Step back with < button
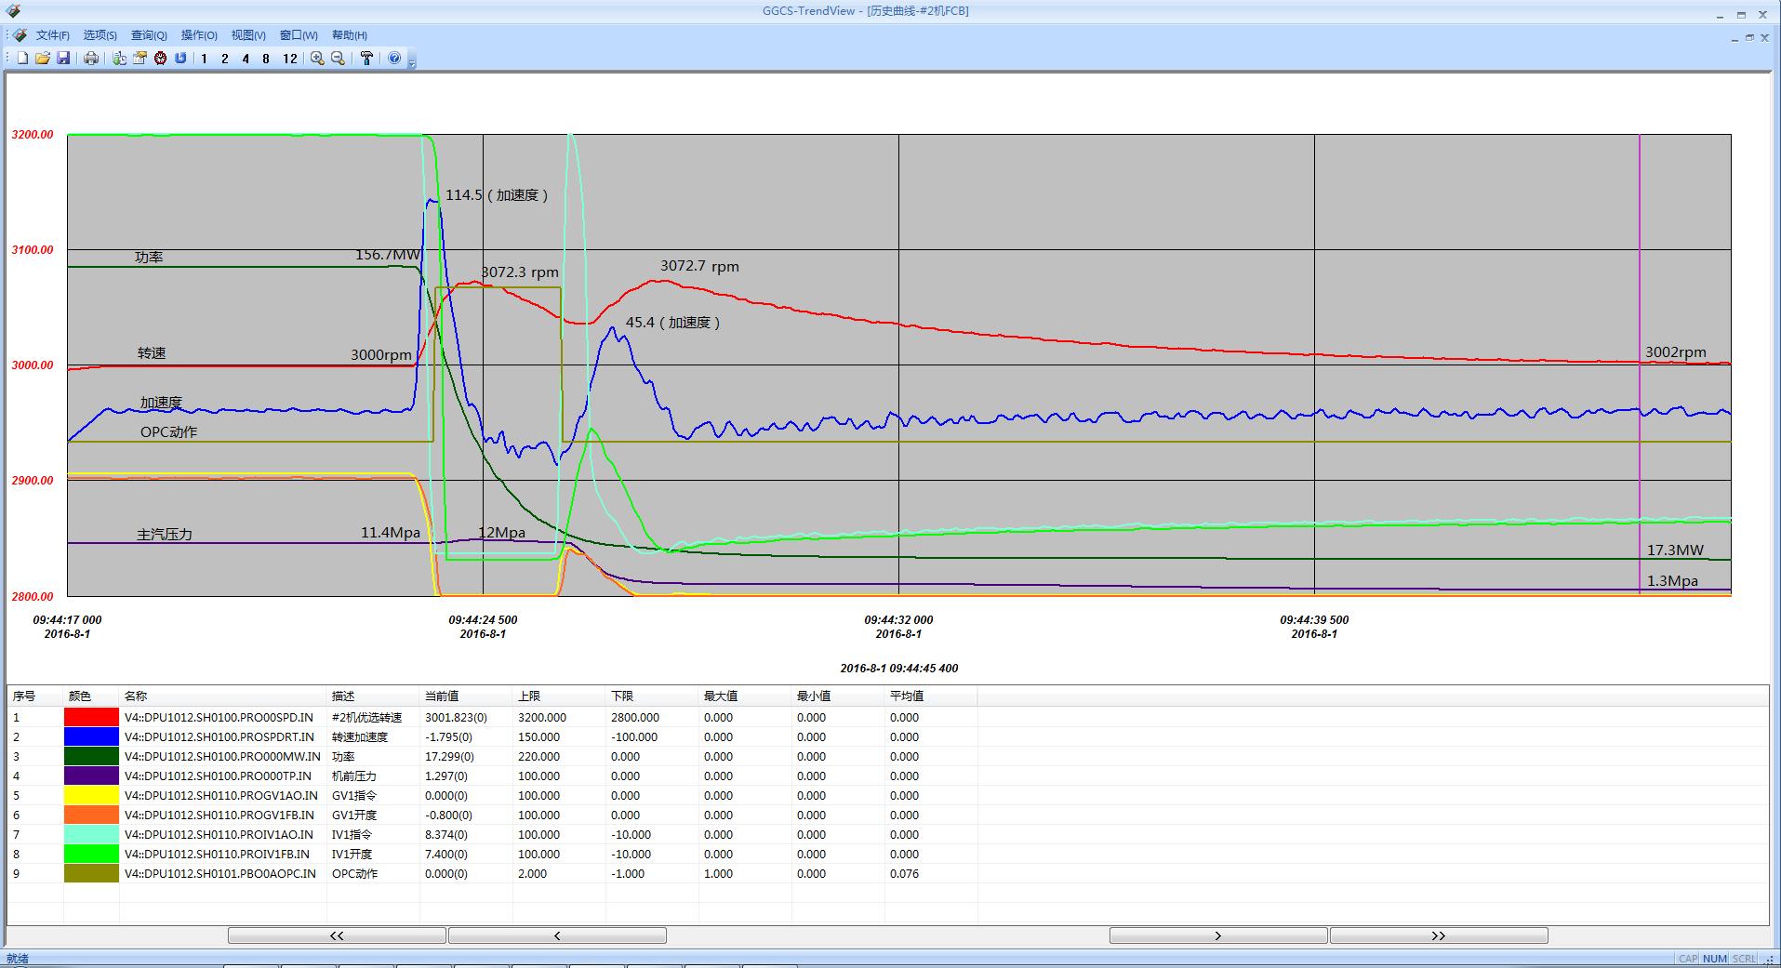 pyautogui.click(x=557, y=935)
